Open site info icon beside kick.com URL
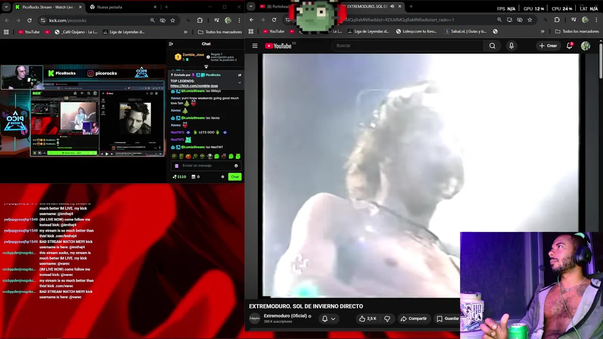603x339 pixels. click(43, 20)
